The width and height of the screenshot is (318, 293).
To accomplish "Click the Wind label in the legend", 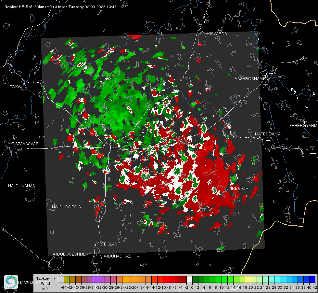I will pyautogui.click(x=45, y=284).
